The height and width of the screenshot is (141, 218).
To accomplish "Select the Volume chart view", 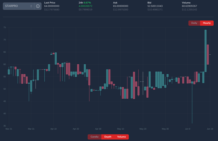I will pos(122,137).
